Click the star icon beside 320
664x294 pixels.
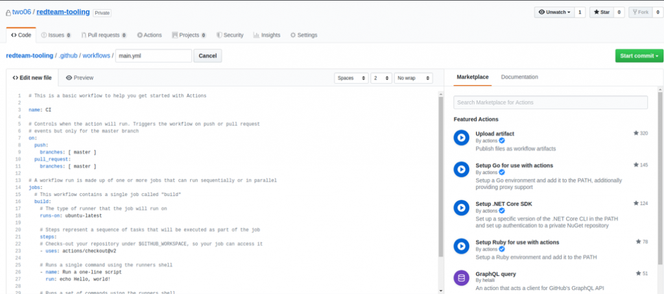pos(635,133)
